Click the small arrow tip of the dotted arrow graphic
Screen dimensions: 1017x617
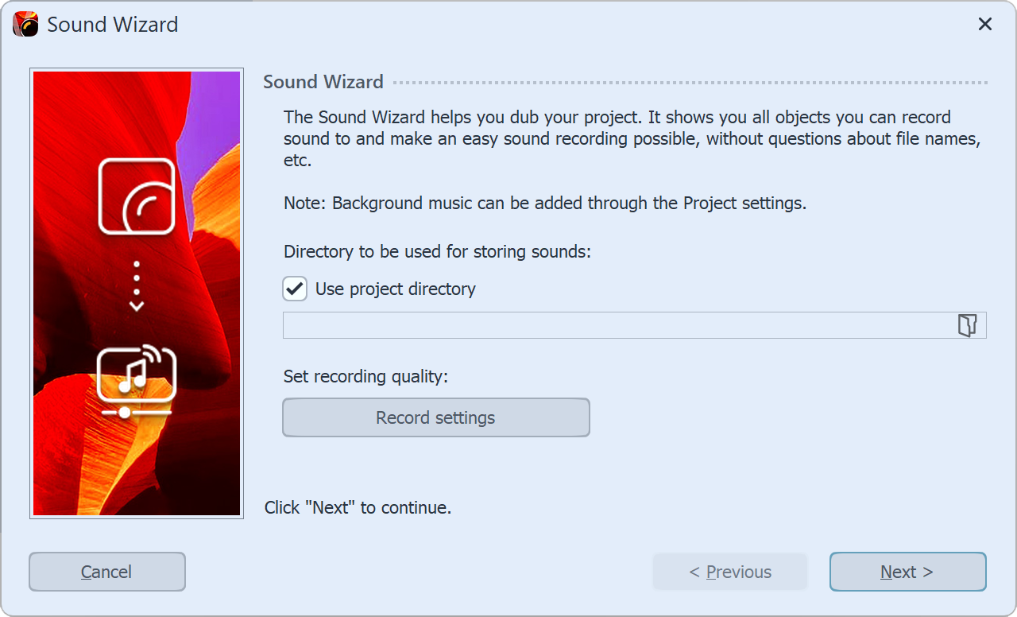pos(136,305)
